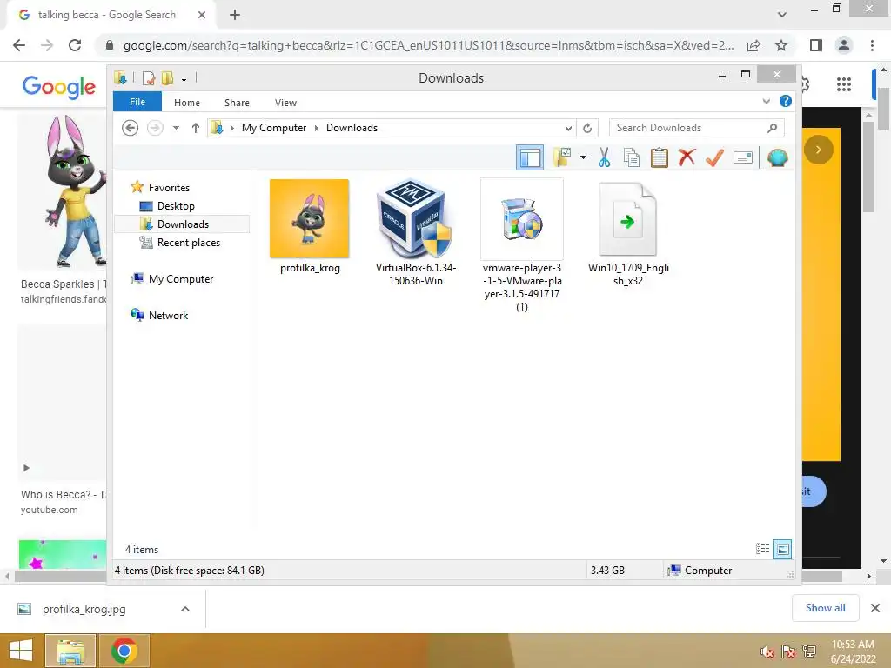
Task: Switch to details view button
Action: [762, 549]
